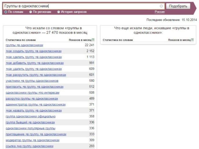Click the 'Подобрать' button
Viewport: 199px width, 149px height.
(178, 6)
